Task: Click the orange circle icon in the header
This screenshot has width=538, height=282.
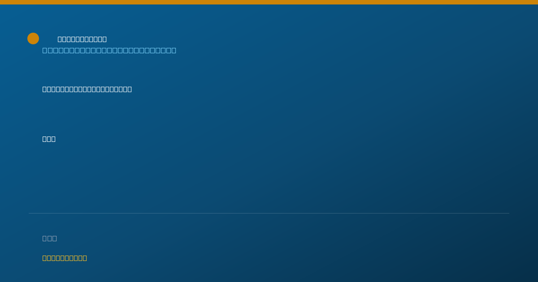Action: click(x=33, y=38)
